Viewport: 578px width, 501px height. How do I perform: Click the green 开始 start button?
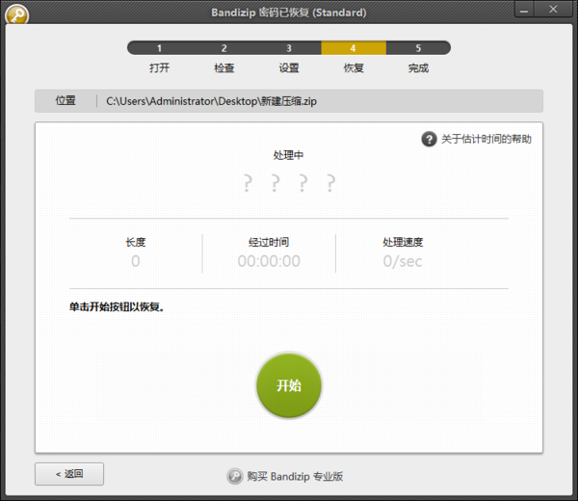tap(289, 385)
